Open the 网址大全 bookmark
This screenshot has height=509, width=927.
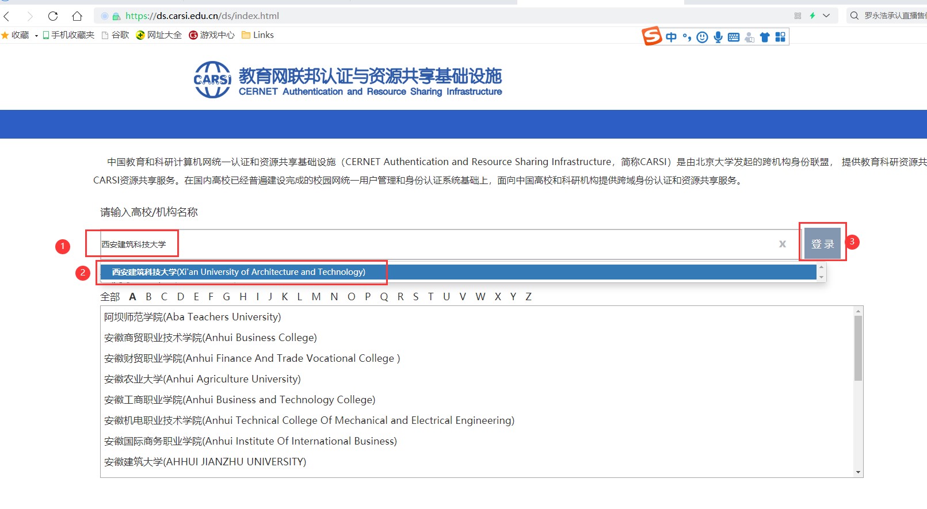coord(159,35)
